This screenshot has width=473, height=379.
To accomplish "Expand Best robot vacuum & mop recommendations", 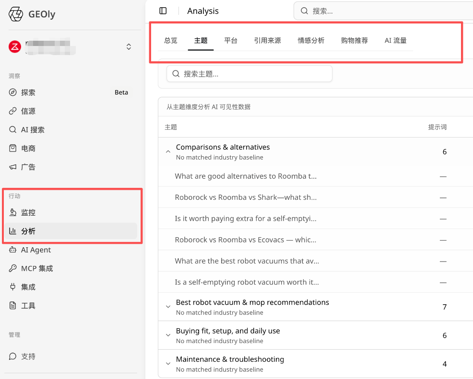I will point(168,307).
